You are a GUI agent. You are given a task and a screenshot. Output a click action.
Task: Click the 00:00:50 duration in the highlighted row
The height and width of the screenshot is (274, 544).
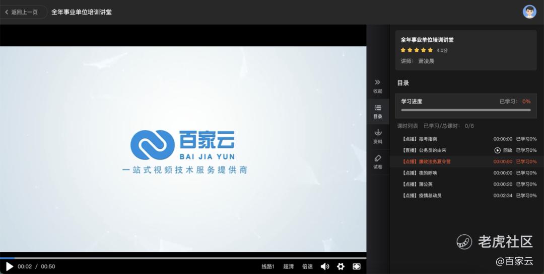(503, 161)
